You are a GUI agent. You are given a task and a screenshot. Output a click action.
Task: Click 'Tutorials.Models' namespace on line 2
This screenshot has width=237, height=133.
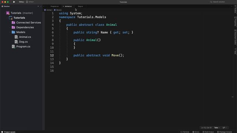(x=91, y=17)
